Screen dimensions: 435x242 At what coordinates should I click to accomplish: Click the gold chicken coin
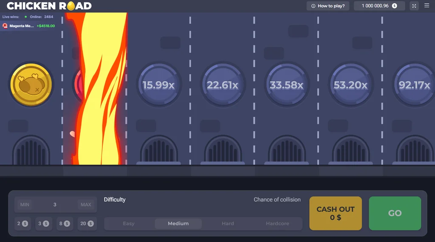[31, 84]
